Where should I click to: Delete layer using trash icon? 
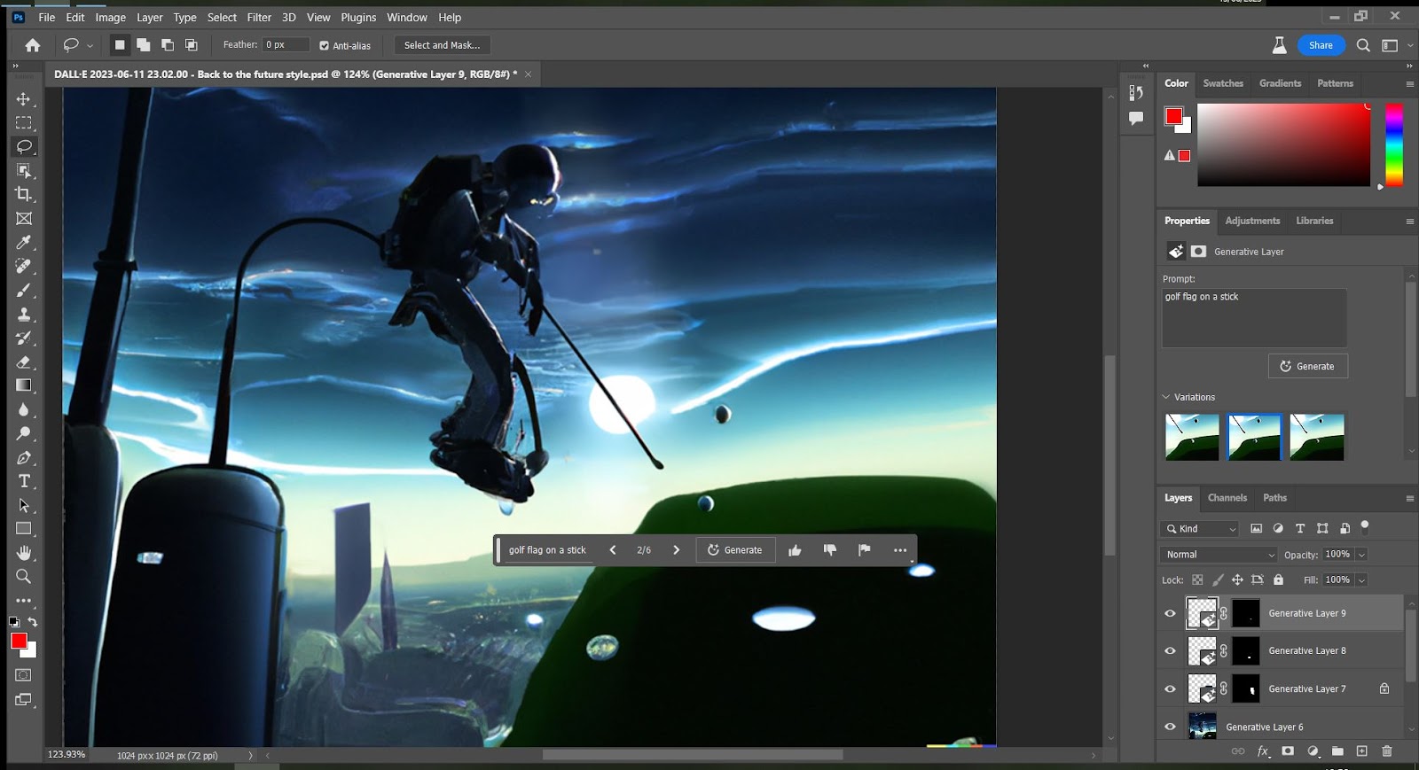[x=1387, y=751]
